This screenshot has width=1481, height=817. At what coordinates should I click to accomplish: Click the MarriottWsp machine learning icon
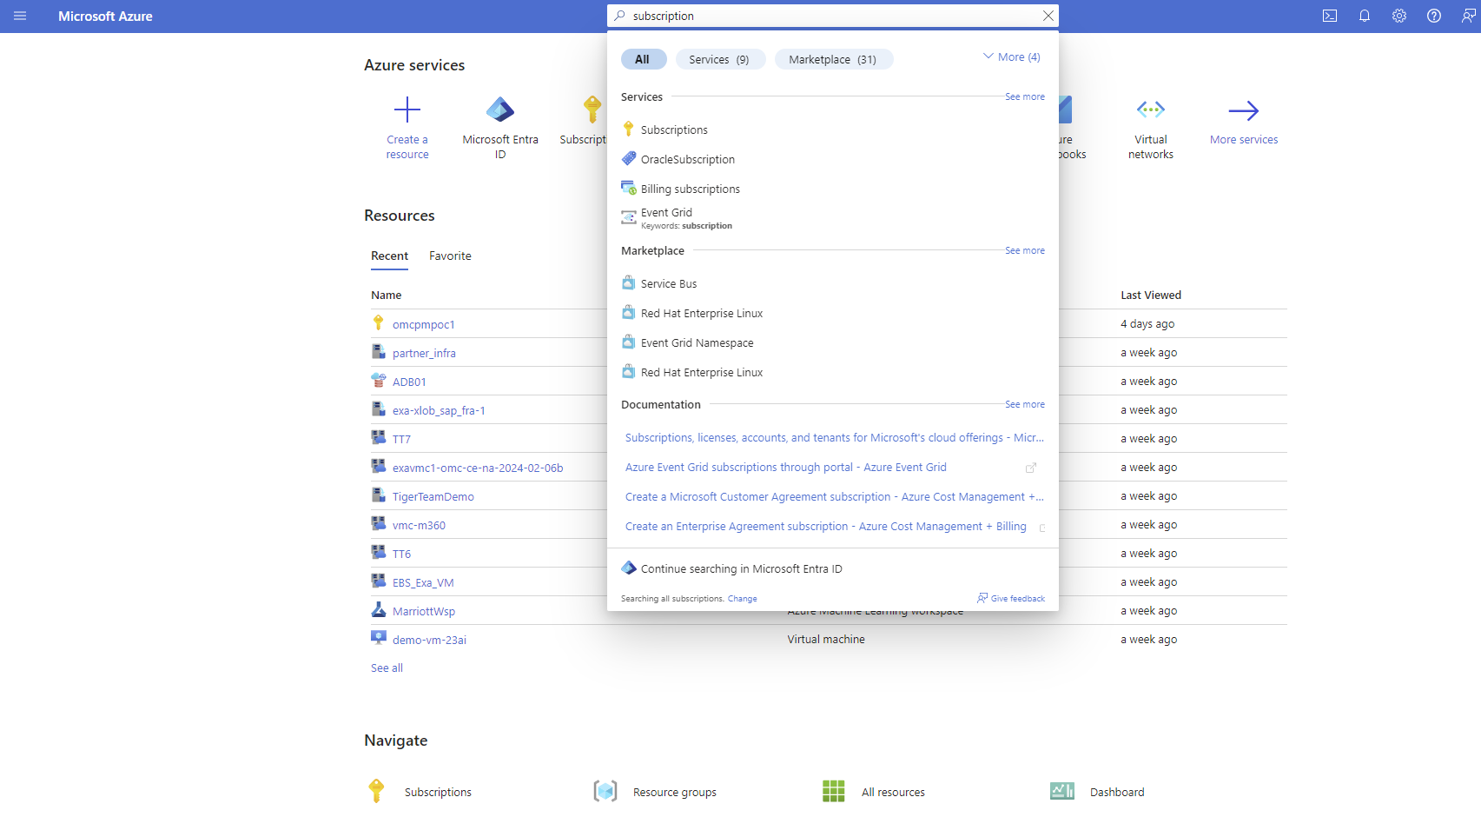coord(379,609)
